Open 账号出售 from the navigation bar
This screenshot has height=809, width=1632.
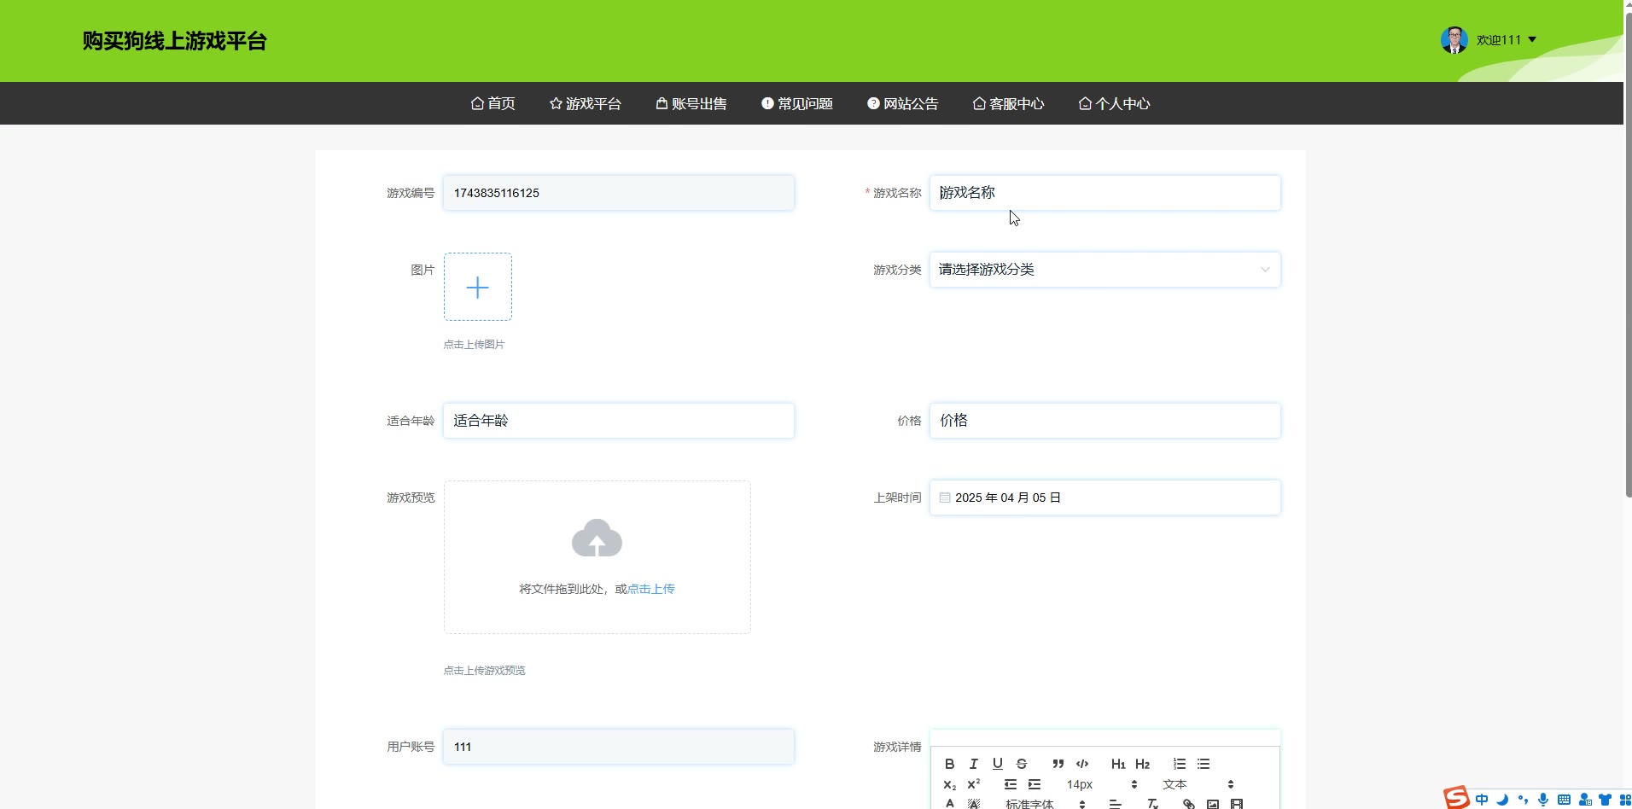[691, 104]
